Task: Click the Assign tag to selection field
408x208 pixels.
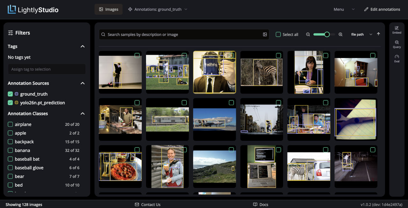Action: (x=47, y=69)
